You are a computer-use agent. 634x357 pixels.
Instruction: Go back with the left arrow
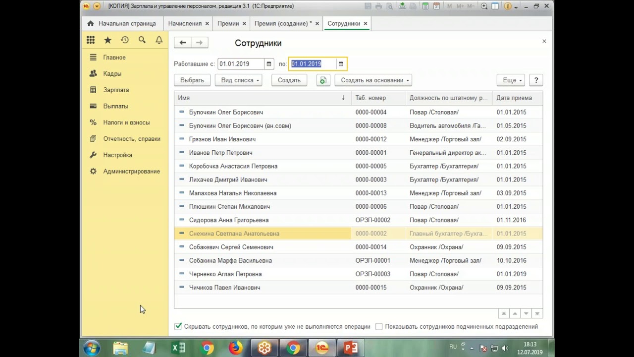[x=183, y=43]
